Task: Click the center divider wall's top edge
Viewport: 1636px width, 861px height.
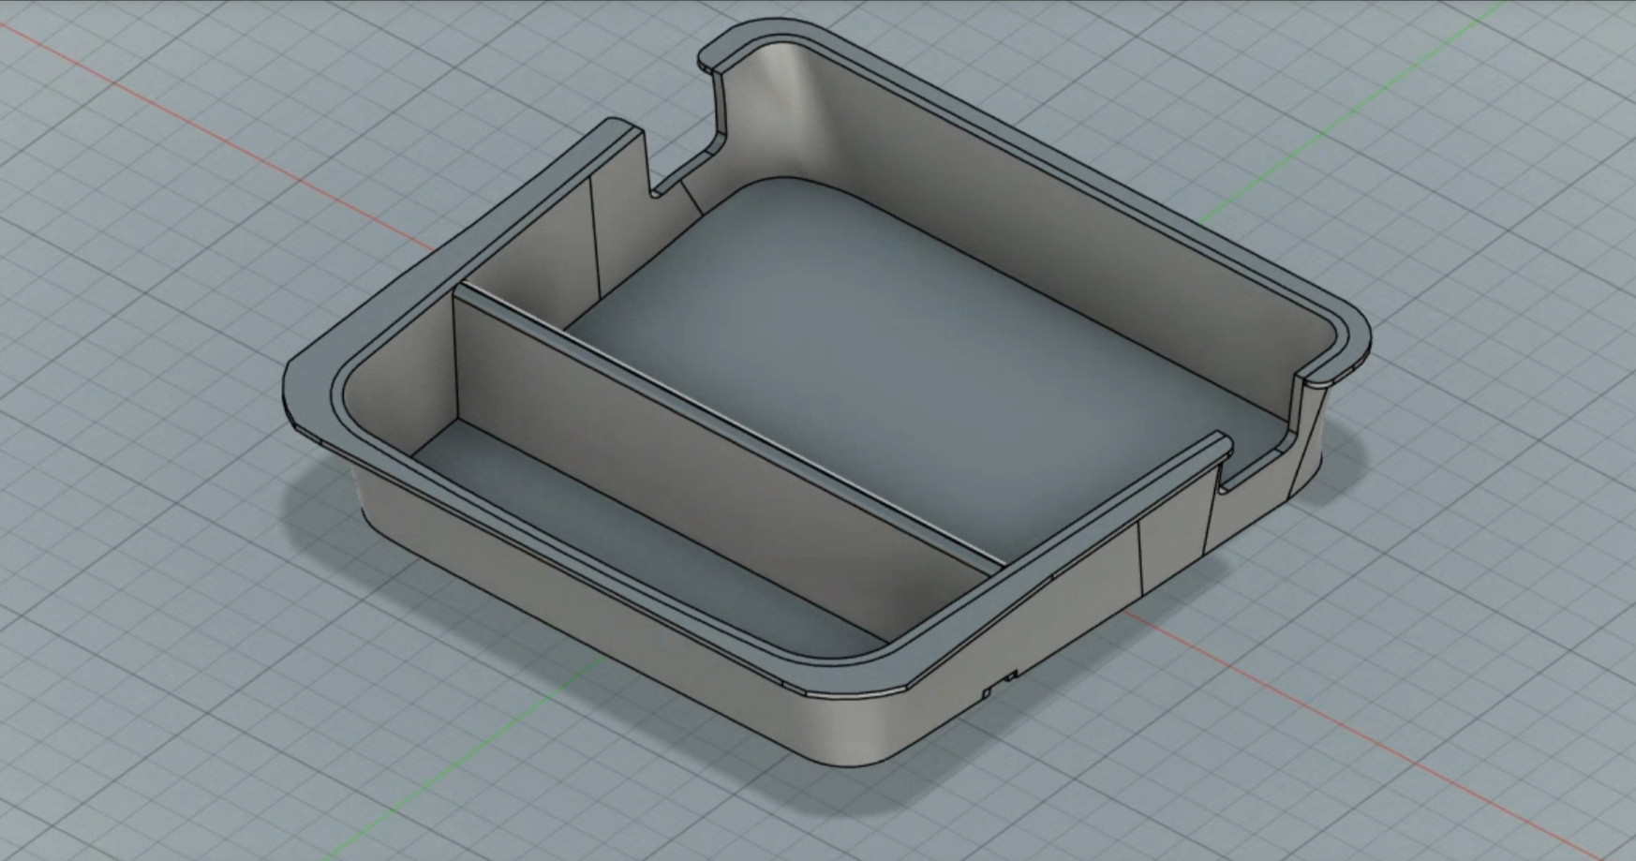Action: coord(731,423)
